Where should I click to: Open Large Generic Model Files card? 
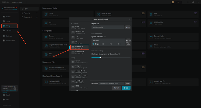pos(56,46)
